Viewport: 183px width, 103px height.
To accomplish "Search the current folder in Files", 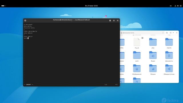I will (x=167, y=33).
